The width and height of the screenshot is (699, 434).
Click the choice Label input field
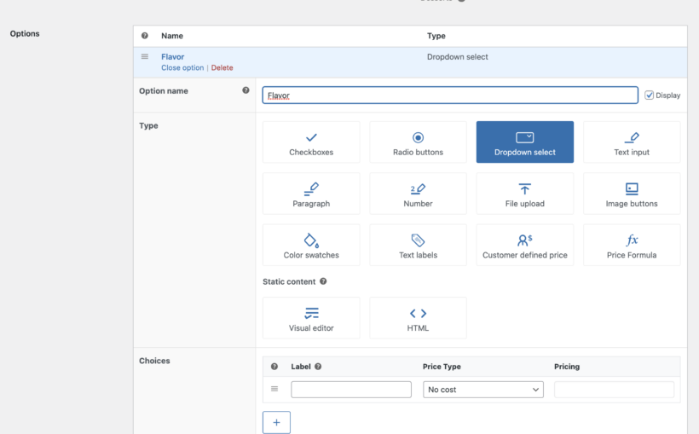tap(351, 390)
